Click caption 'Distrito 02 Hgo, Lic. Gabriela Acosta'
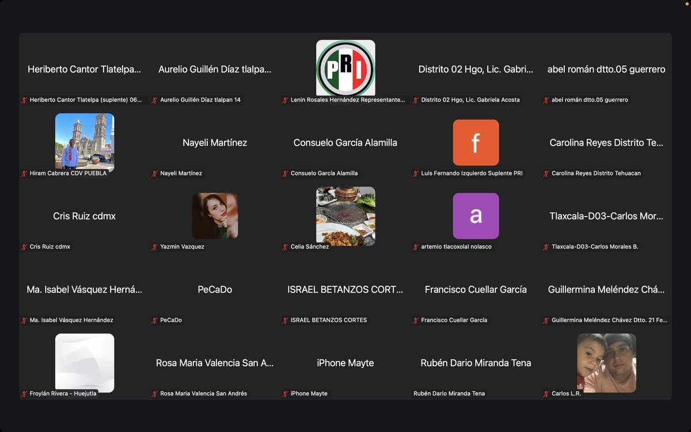 (x=470, y=100)
